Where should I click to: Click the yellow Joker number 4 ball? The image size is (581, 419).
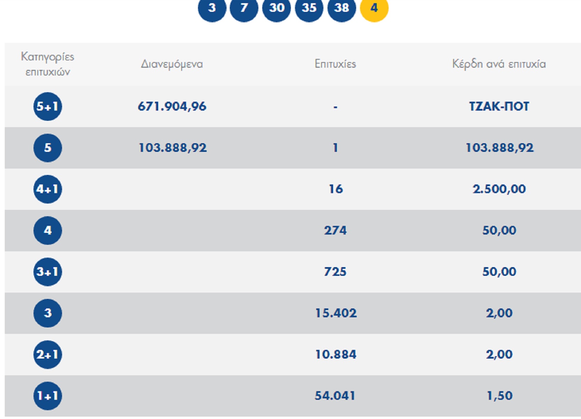[374, 8]
